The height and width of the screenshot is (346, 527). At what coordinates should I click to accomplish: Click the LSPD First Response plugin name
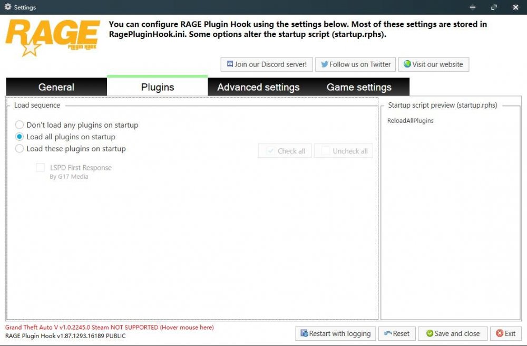81,167
